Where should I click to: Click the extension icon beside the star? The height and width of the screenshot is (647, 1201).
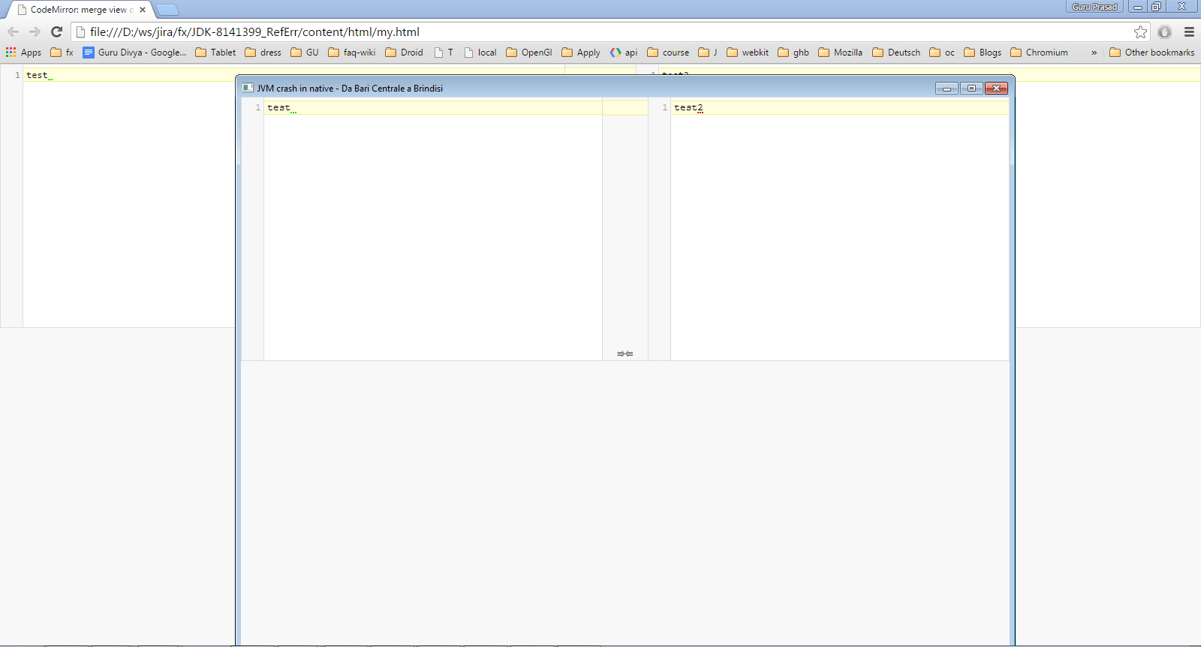(1164, 32)
